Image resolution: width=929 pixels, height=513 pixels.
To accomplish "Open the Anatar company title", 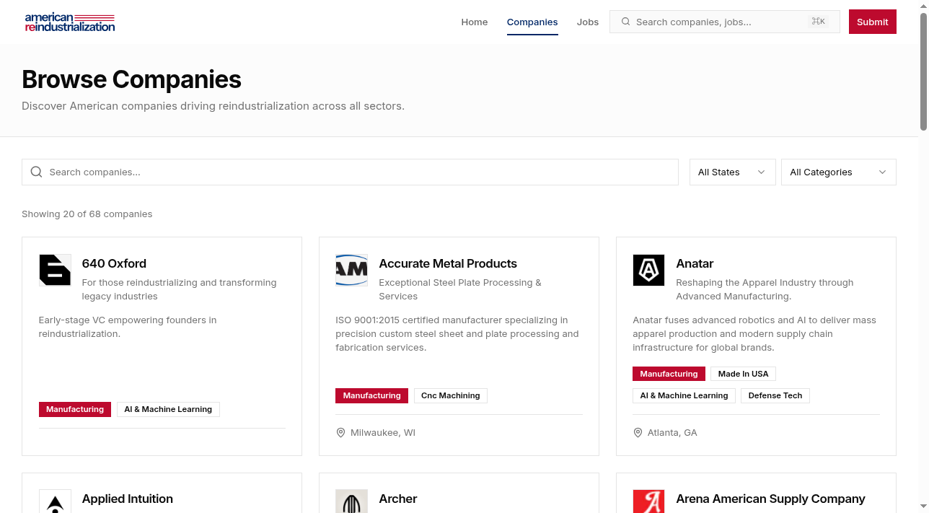I will 695,263.
